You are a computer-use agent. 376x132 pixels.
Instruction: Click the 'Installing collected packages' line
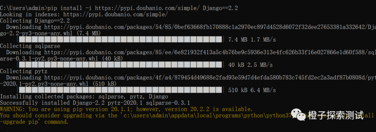(84, 97)
